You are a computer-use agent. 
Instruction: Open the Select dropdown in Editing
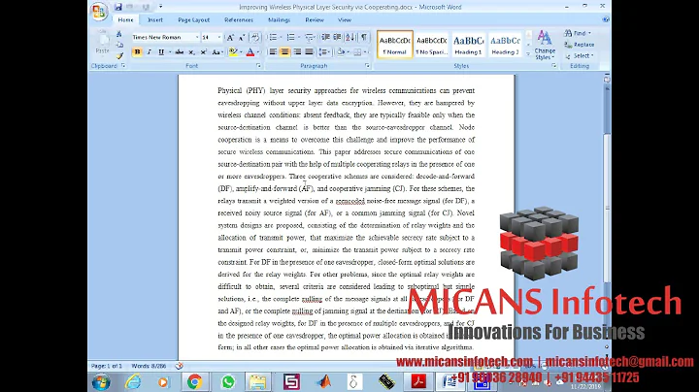click(x=580, y=55)
